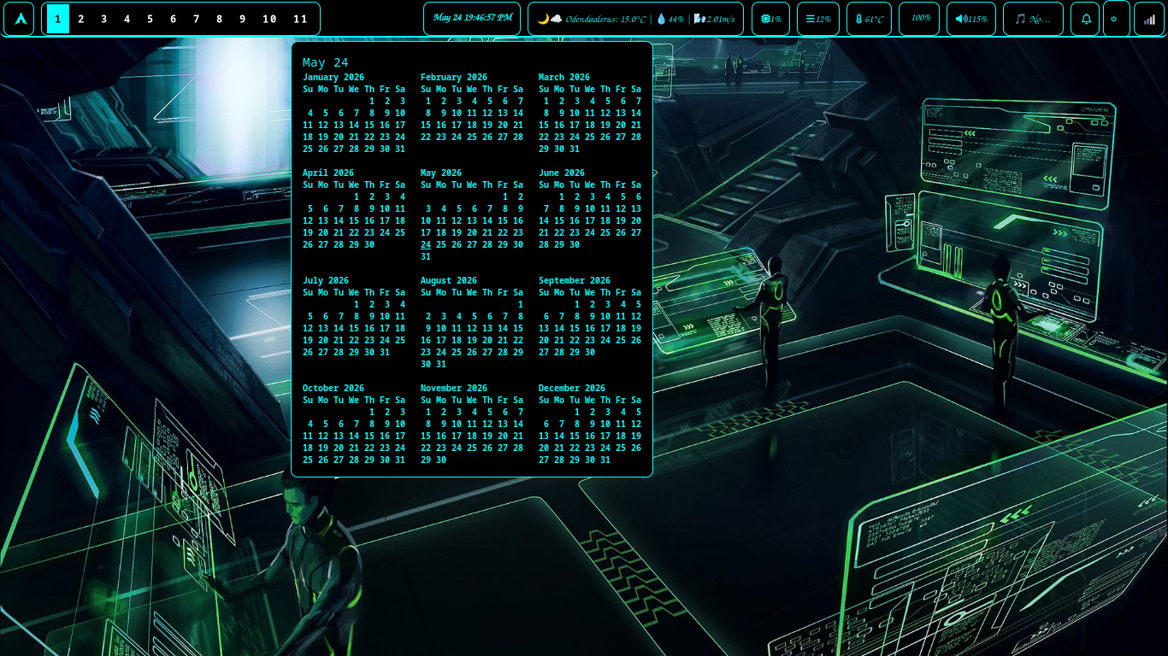Open the CPU usage 1% module
The height and width of the screenshot is (656, 1168).
click(770, 19)
